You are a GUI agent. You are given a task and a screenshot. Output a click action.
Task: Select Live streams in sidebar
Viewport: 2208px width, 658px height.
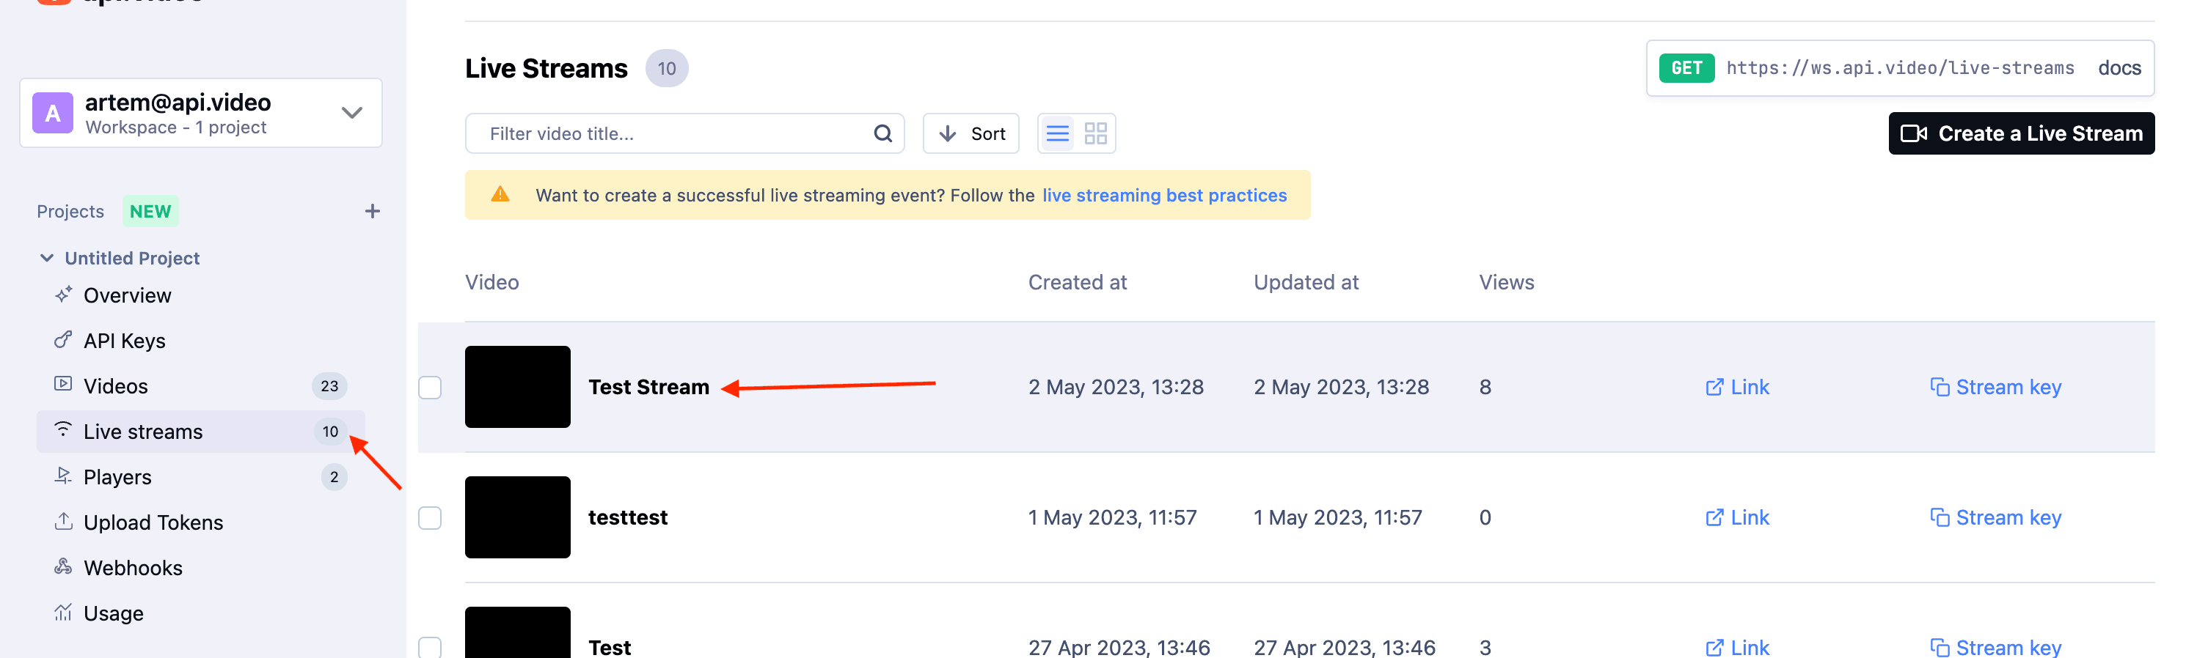click(200, 432)
